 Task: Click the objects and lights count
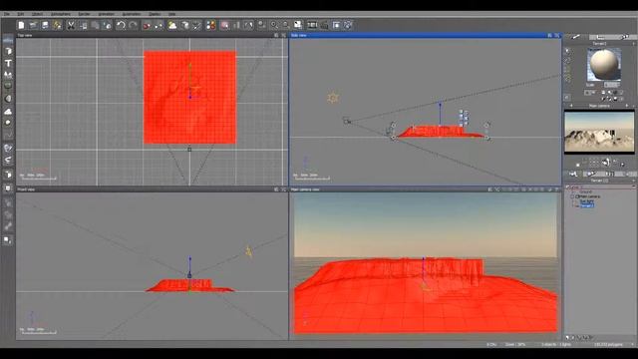(556, 344)
